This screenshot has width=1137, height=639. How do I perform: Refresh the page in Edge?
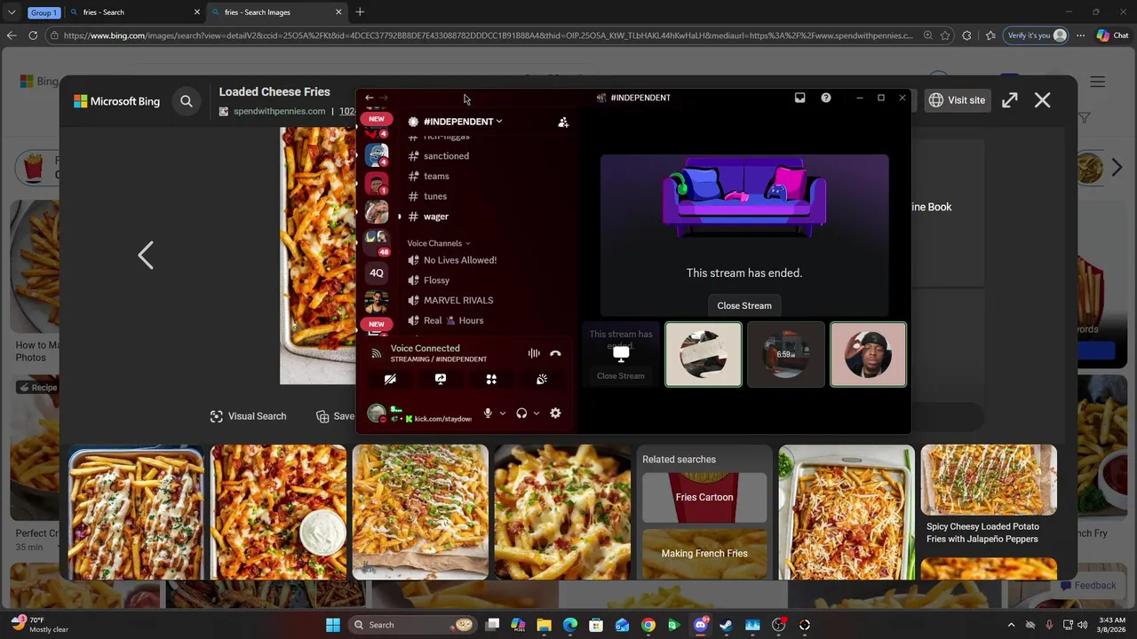pos(33,35)
